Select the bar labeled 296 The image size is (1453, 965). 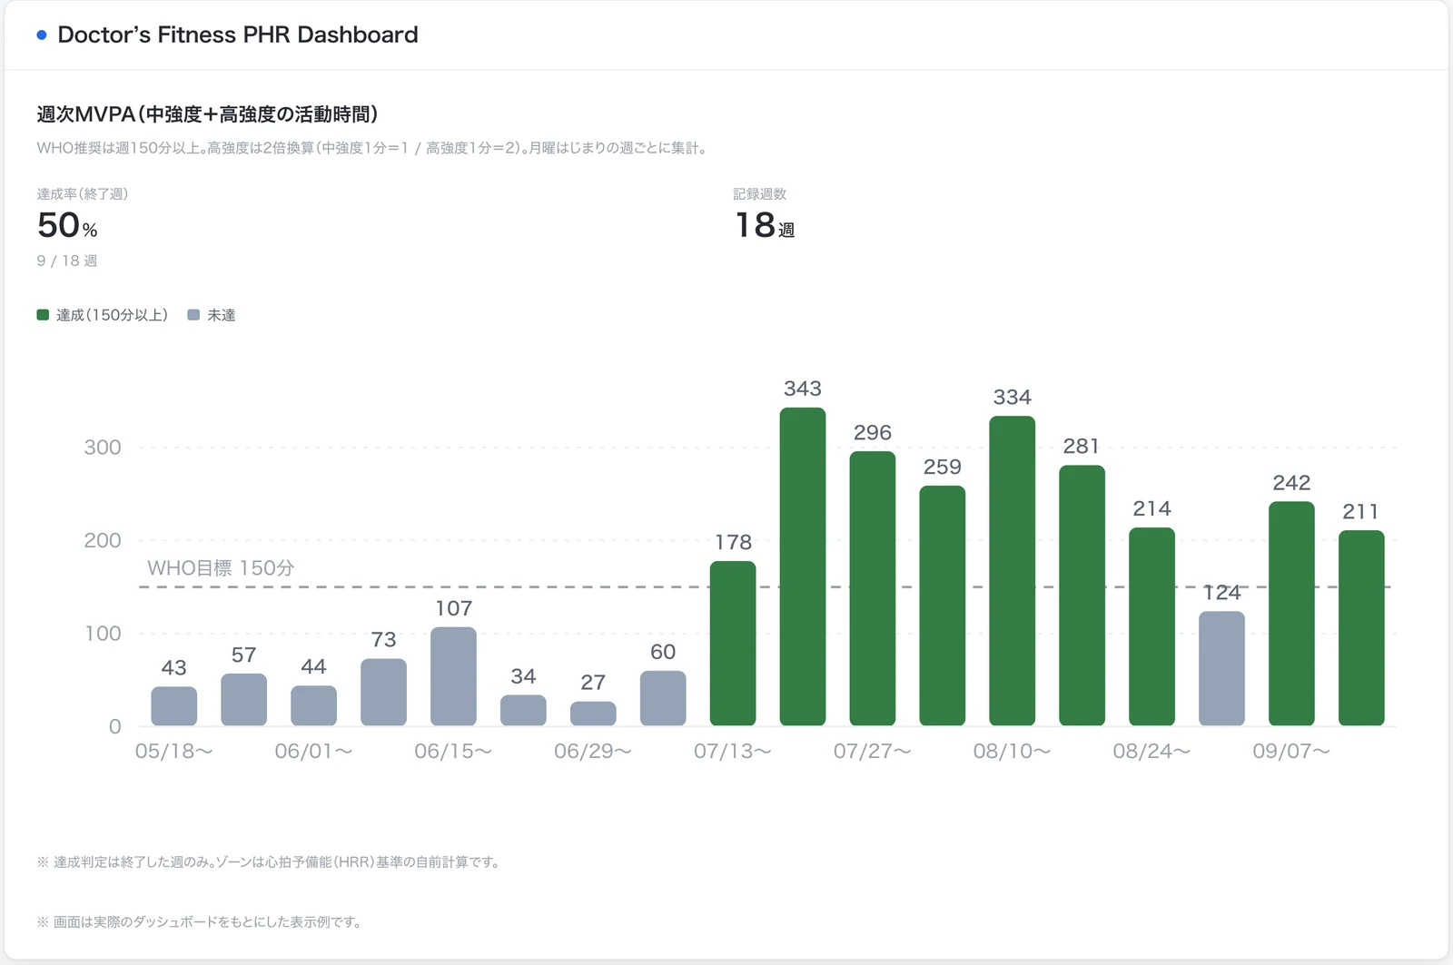tap(873, 588)
